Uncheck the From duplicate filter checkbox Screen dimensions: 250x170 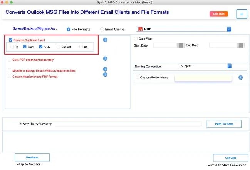[x=25, y=47]
